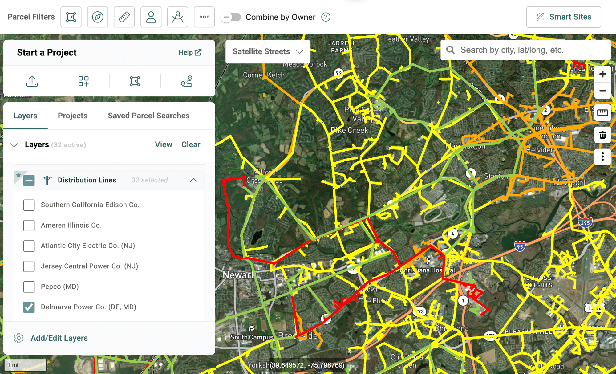Uncheck Delmarva Power Co. (DE, MD)

[x=29, y=307]
